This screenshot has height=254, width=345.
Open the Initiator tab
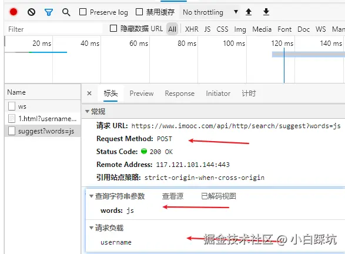pos(218,93)
